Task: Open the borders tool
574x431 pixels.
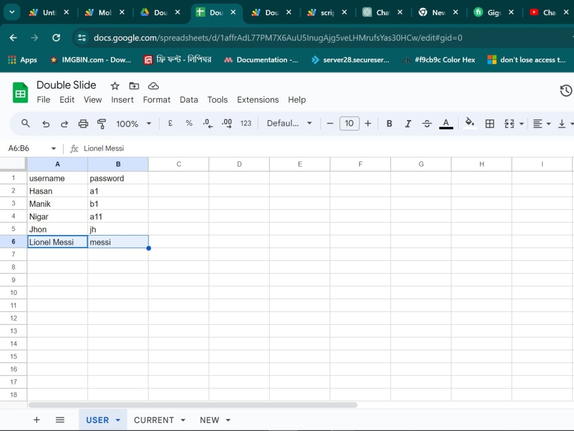Action: (x=490, y=124)
